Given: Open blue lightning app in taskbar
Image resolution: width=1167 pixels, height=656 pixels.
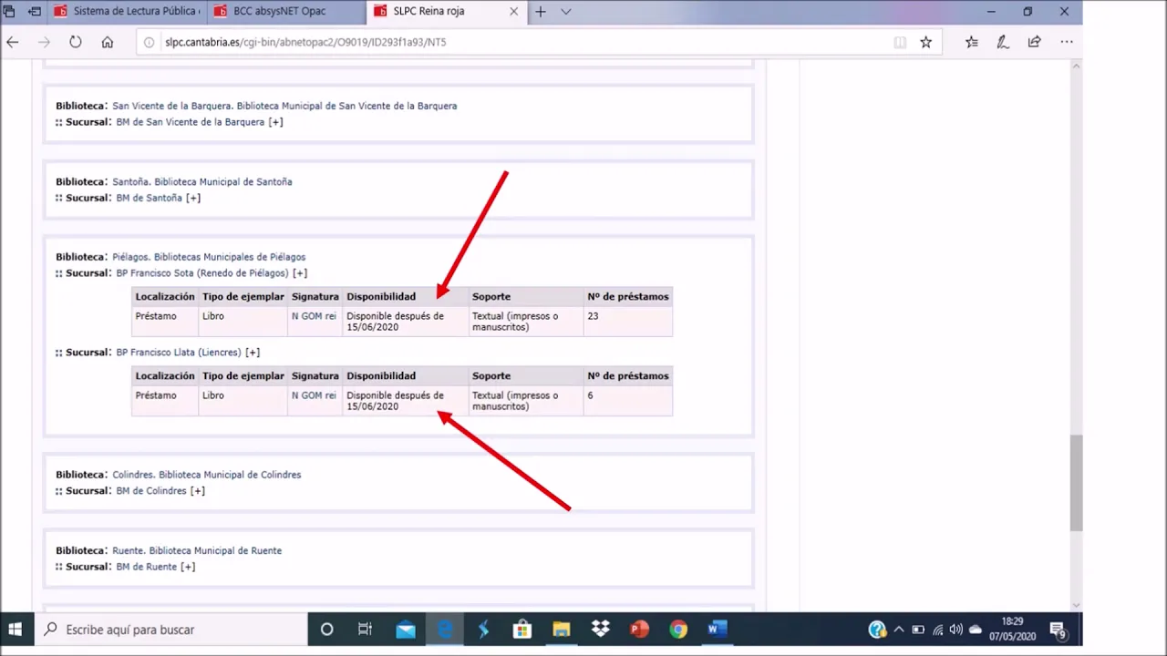Looking at the screenshot, I should (483, 630).
